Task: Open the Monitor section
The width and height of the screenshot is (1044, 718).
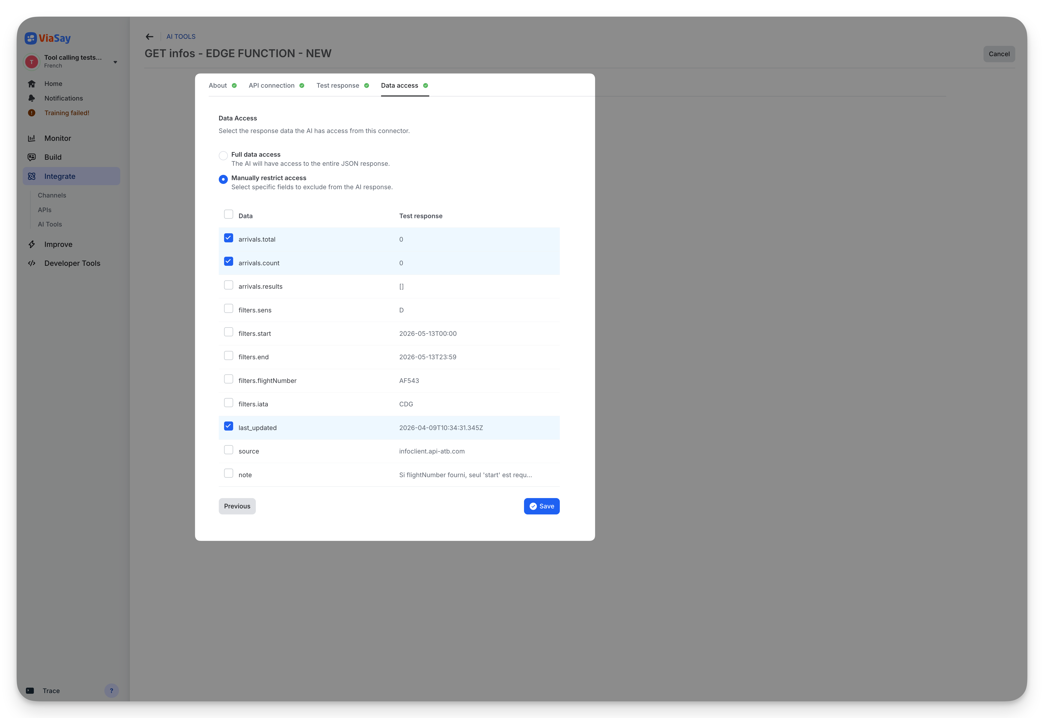Action: coord(57,138)
